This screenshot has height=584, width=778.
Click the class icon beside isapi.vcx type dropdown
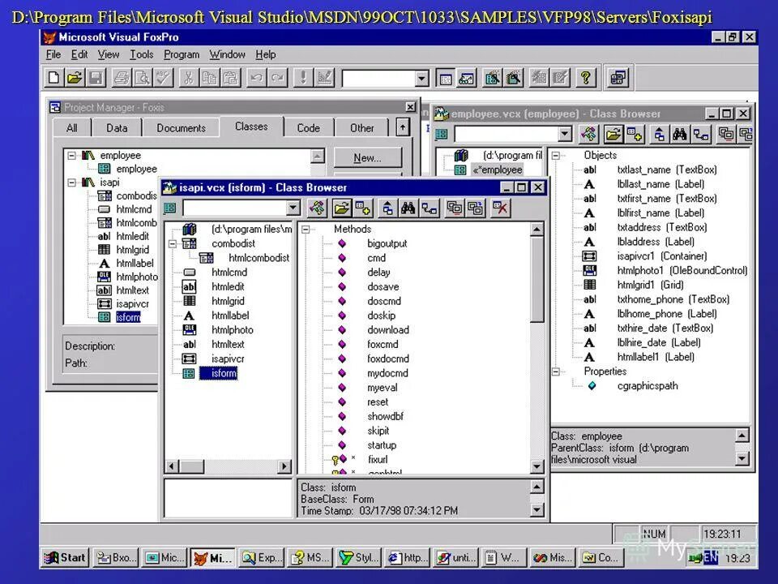coord(169,208)
